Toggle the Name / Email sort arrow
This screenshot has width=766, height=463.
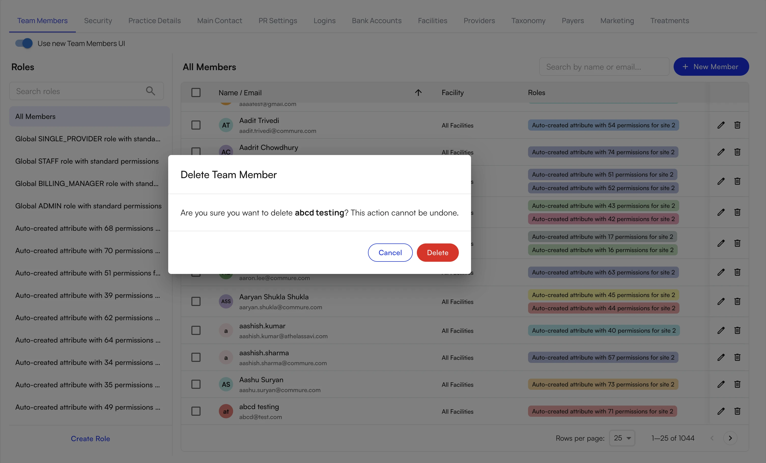pos(418,92)
